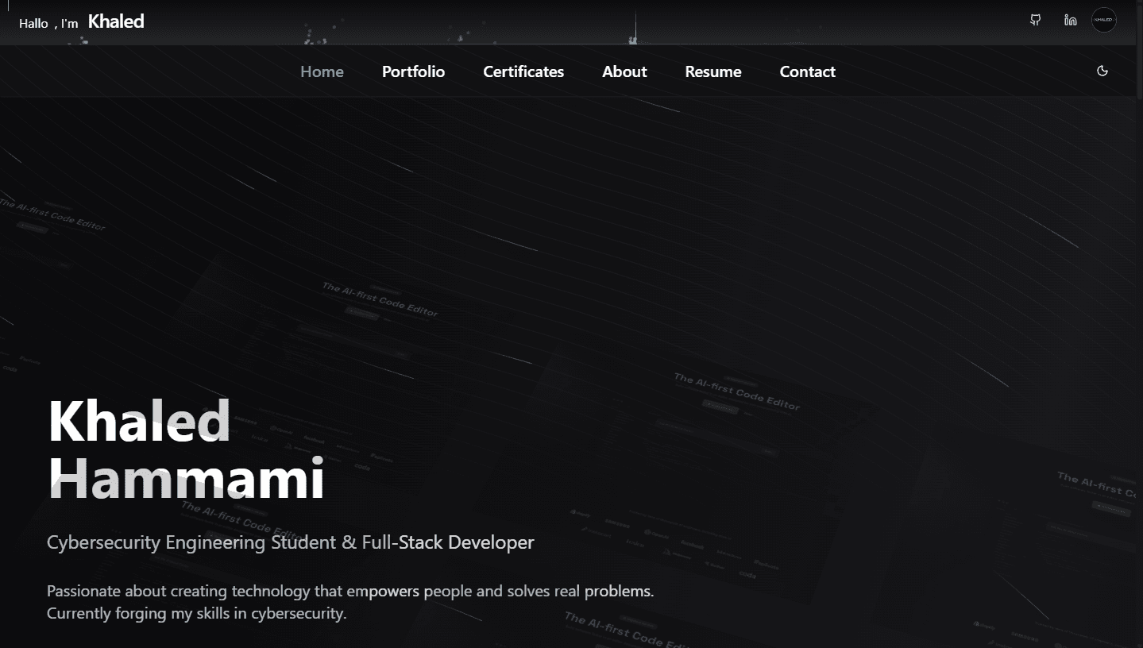Click the Cybersecurity Engineering Student subtitle
Screen dimensions: 1143x648
[x=292, y=542]
